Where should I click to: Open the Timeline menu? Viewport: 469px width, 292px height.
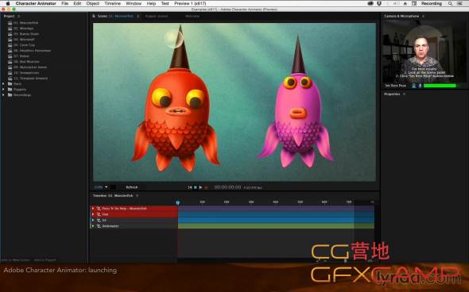(112, 4)
